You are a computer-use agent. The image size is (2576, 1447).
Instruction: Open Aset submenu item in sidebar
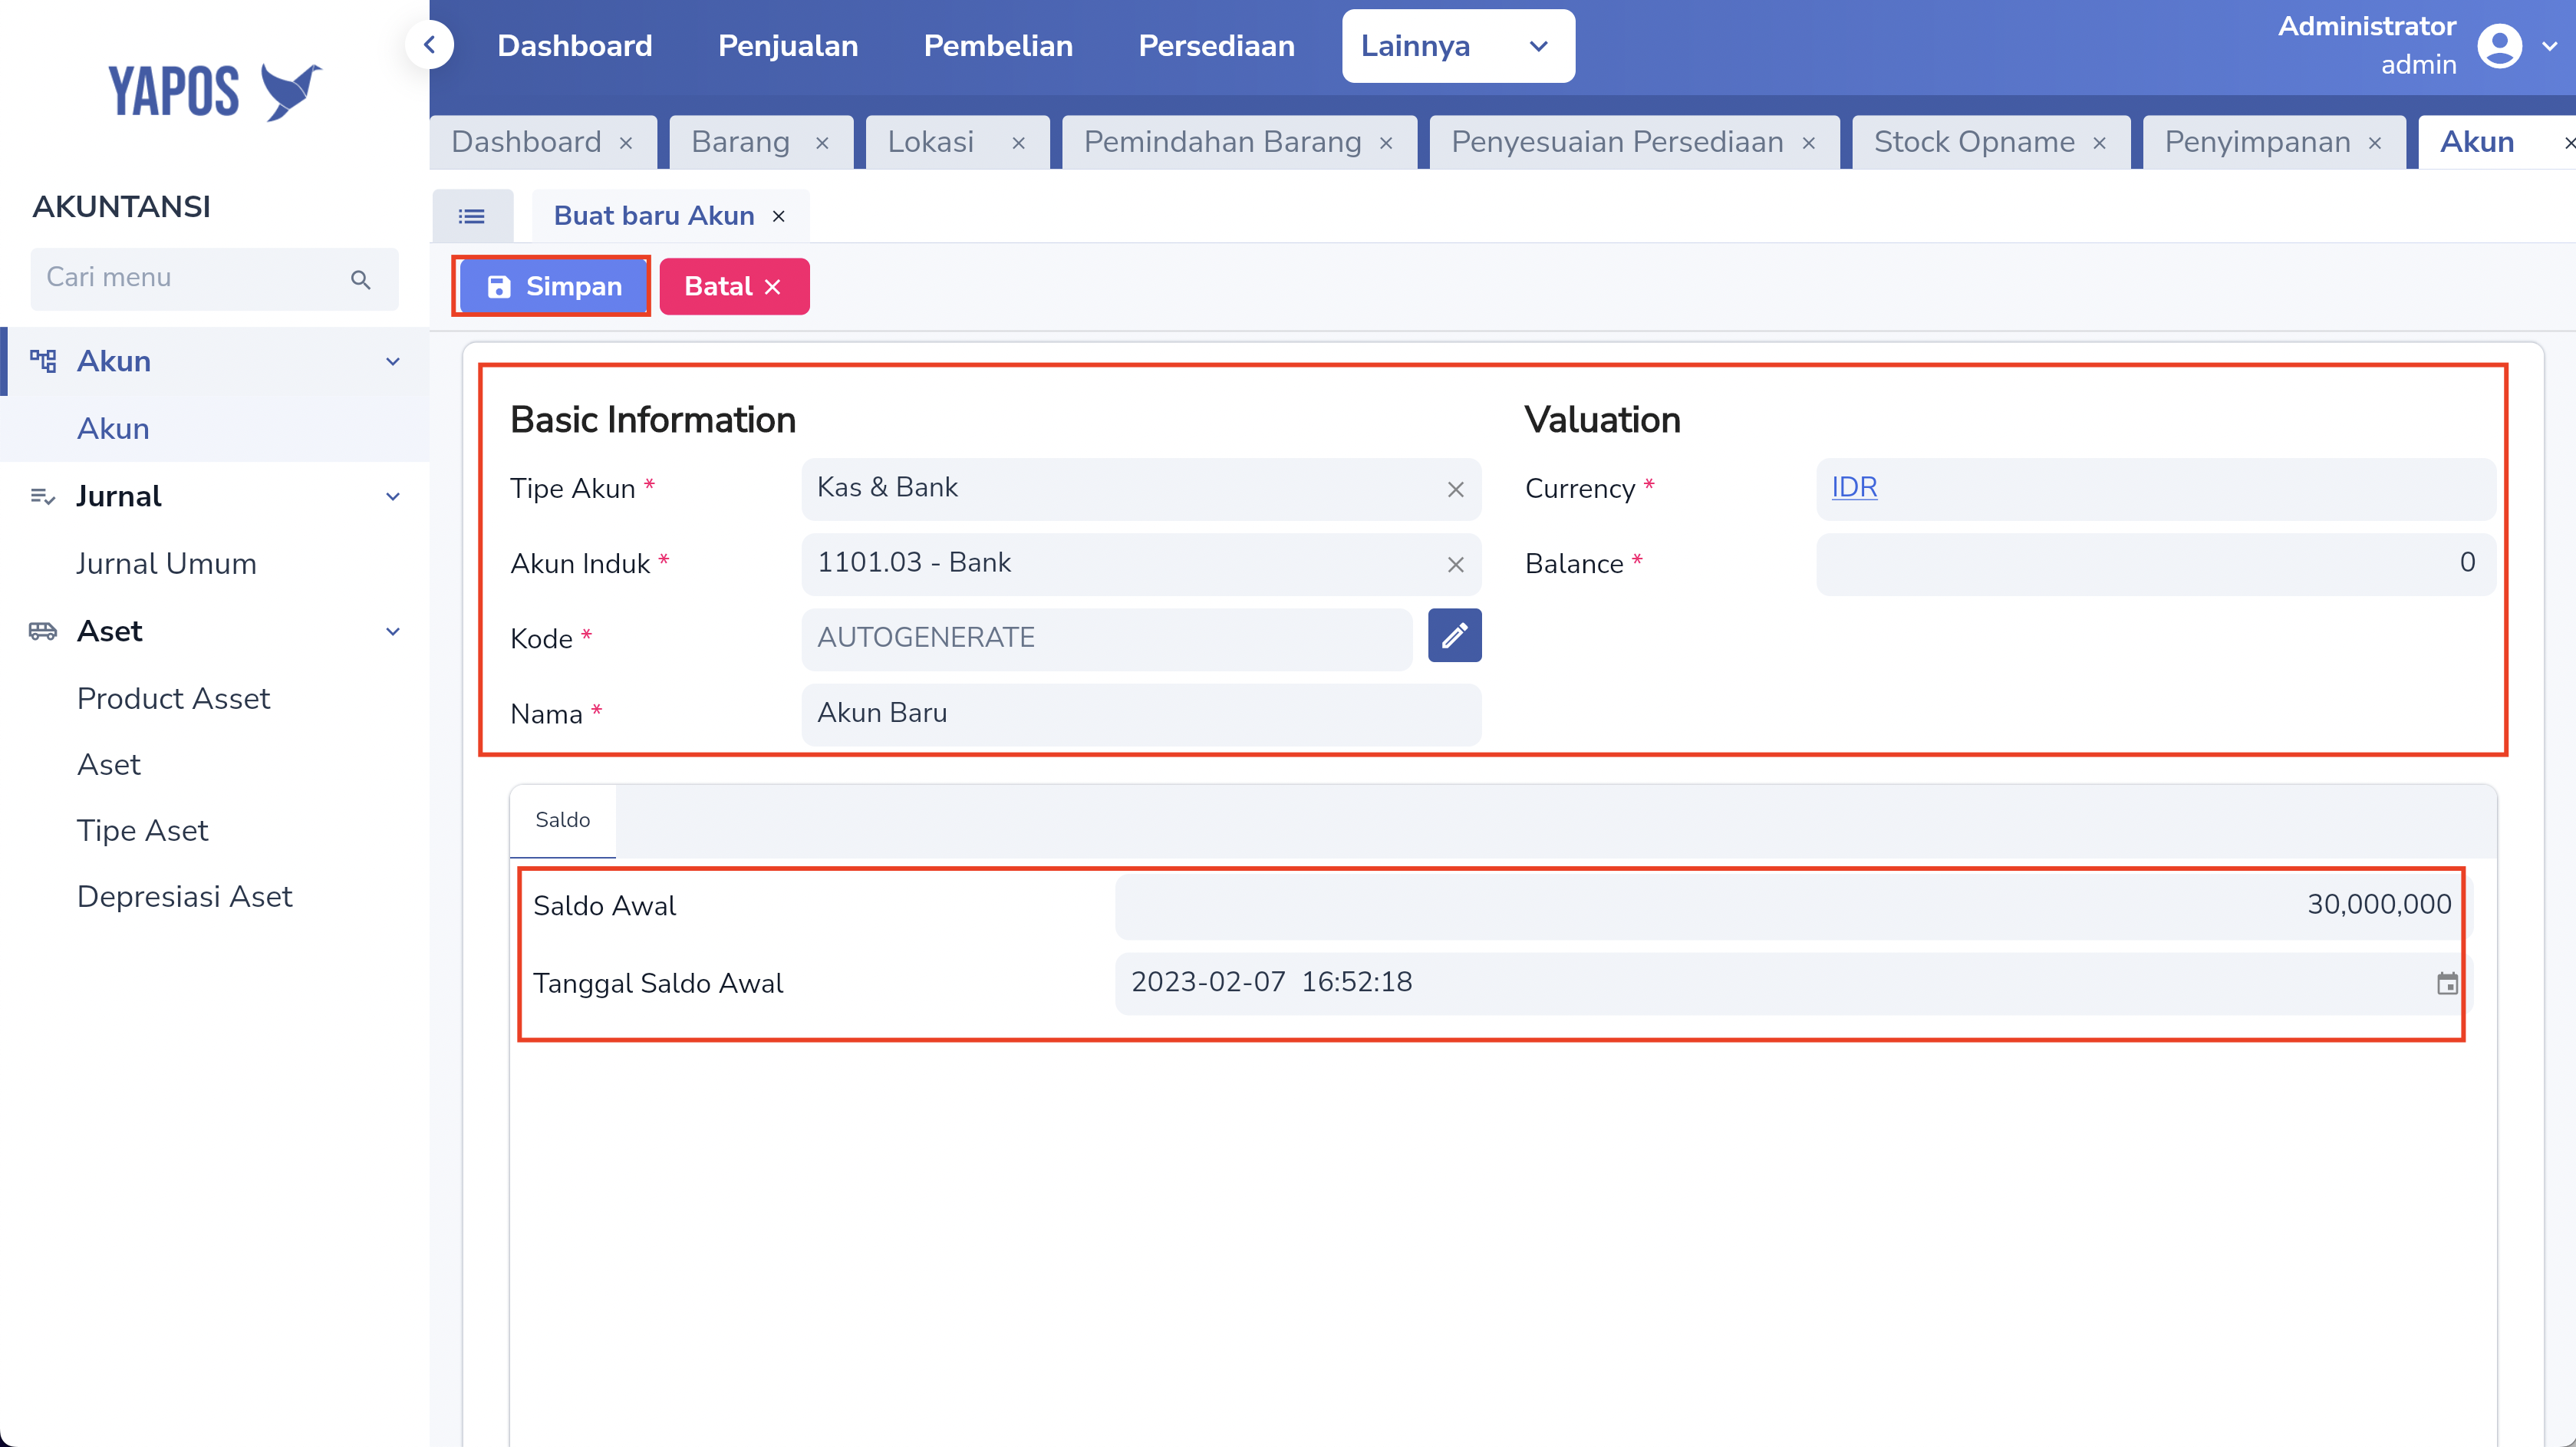pos(108,764)
